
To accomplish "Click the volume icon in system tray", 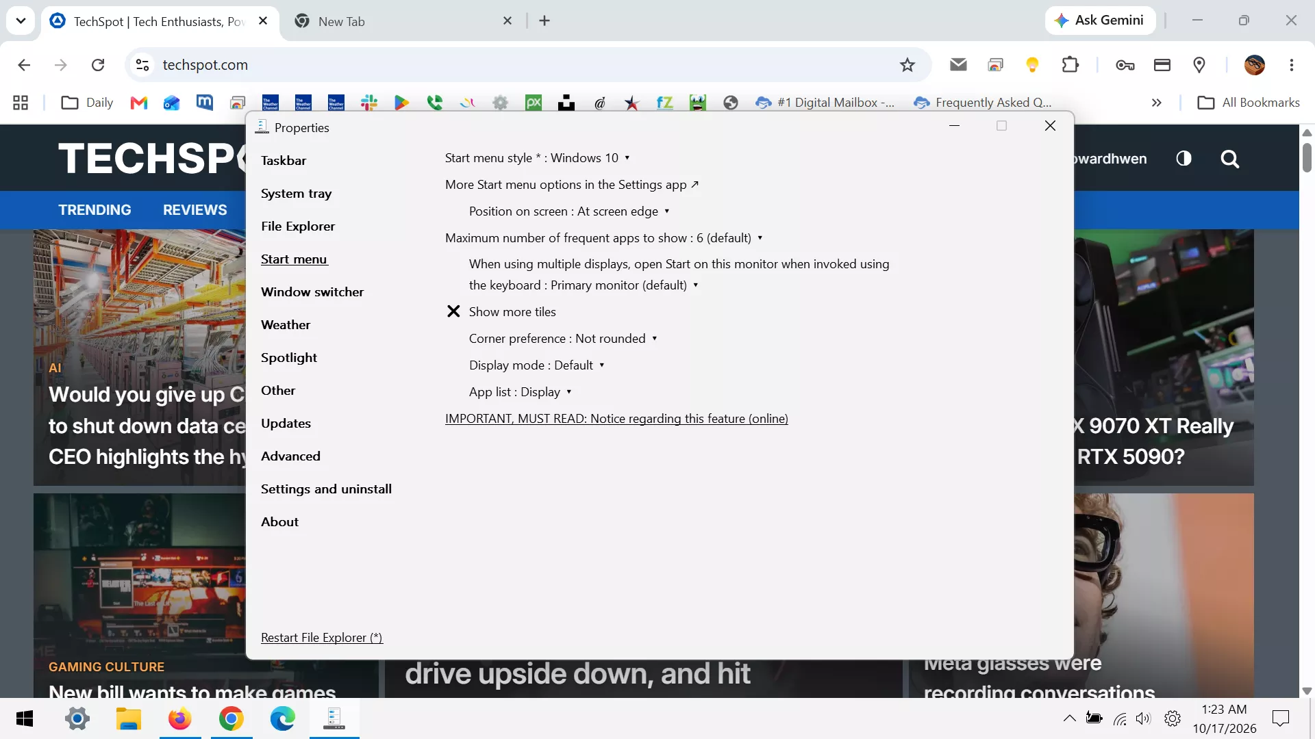I will click(x=1143, y=718).
